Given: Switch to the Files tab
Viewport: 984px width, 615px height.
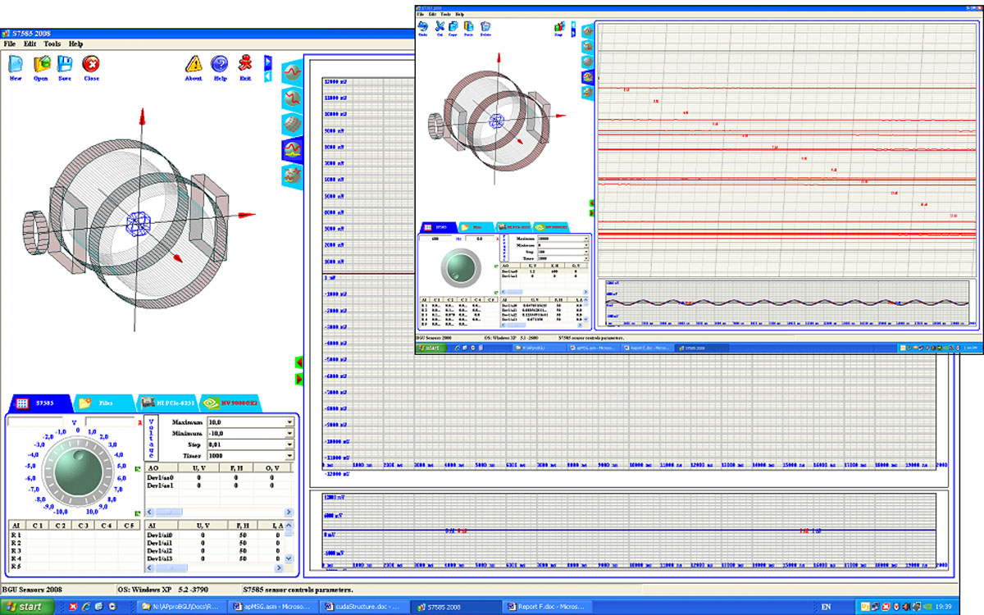Looking at the screenshot, I should (x=102, y=403).
